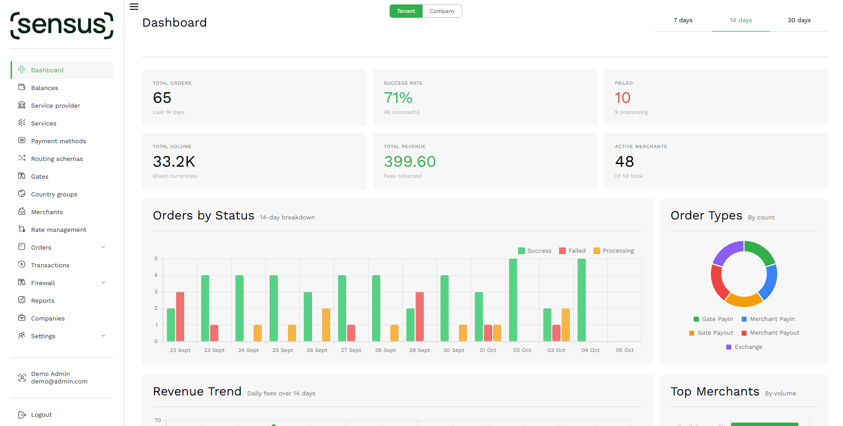Click the Demo Admin user avatar icon

(x=22, y=378)
